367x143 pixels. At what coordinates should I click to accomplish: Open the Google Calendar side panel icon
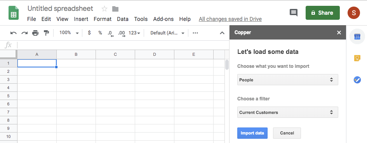(x=357, y=37)
